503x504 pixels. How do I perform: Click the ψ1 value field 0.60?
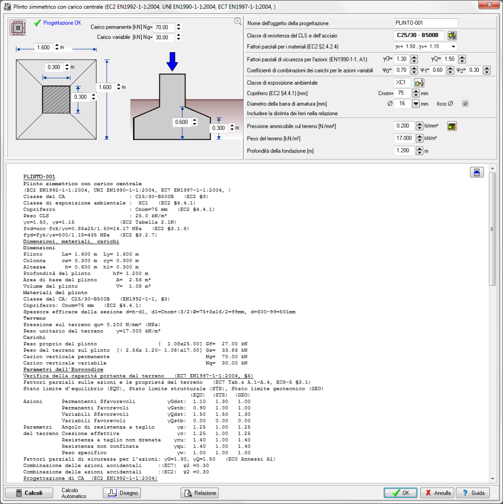(438, 70)
